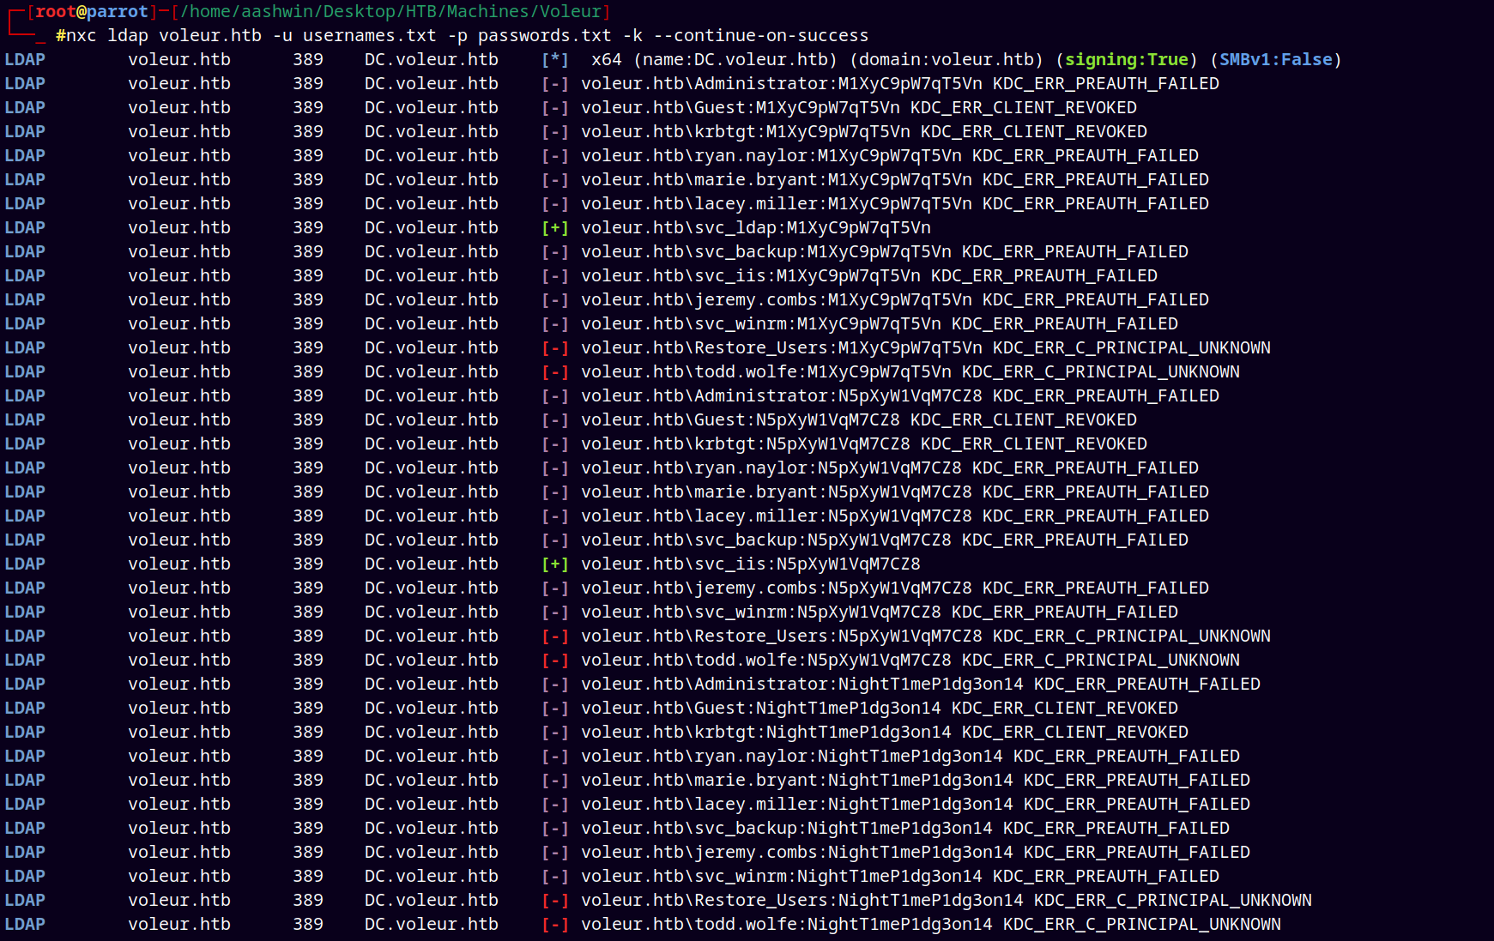The height and width of the screenshot is (941, 1494).
Task: Select the prompt path /home/aashwin/Desktop/HTB/Machines/Voleur
Action: 390,11
